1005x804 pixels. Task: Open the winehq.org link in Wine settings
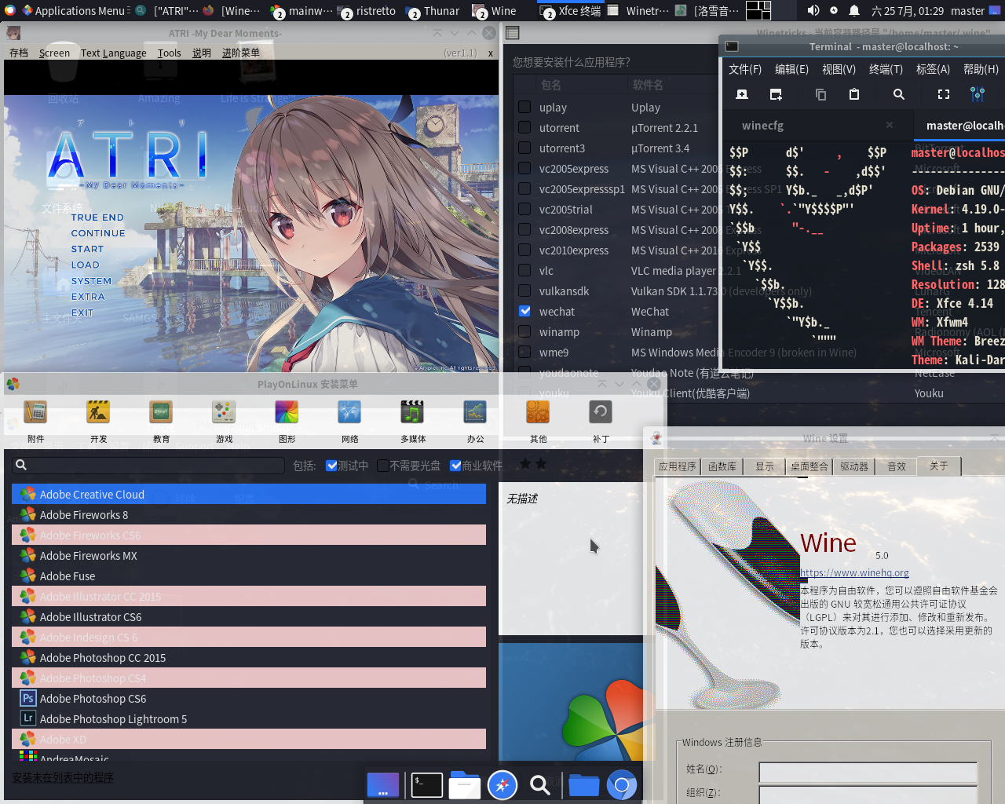(854, 573)
